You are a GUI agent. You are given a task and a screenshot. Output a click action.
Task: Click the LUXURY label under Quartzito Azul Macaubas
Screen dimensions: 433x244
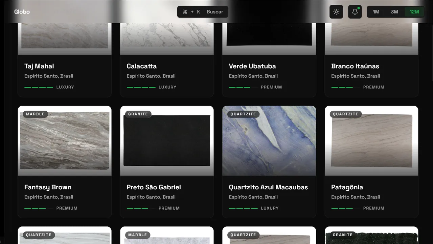[270, 208]
